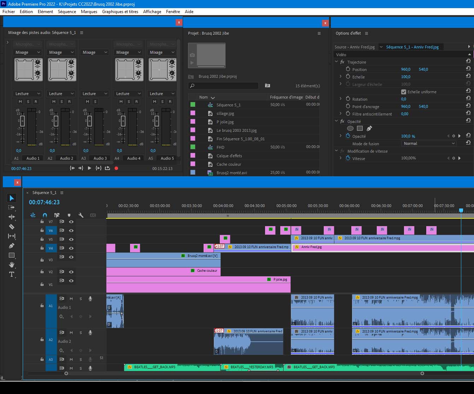Select sillage.jpg in project panel

point(225,113)
